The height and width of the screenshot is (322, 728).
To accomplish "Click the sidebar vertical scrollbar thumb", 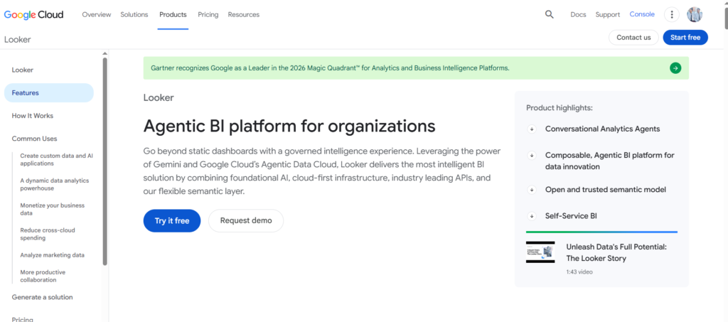I will [105, 161].
